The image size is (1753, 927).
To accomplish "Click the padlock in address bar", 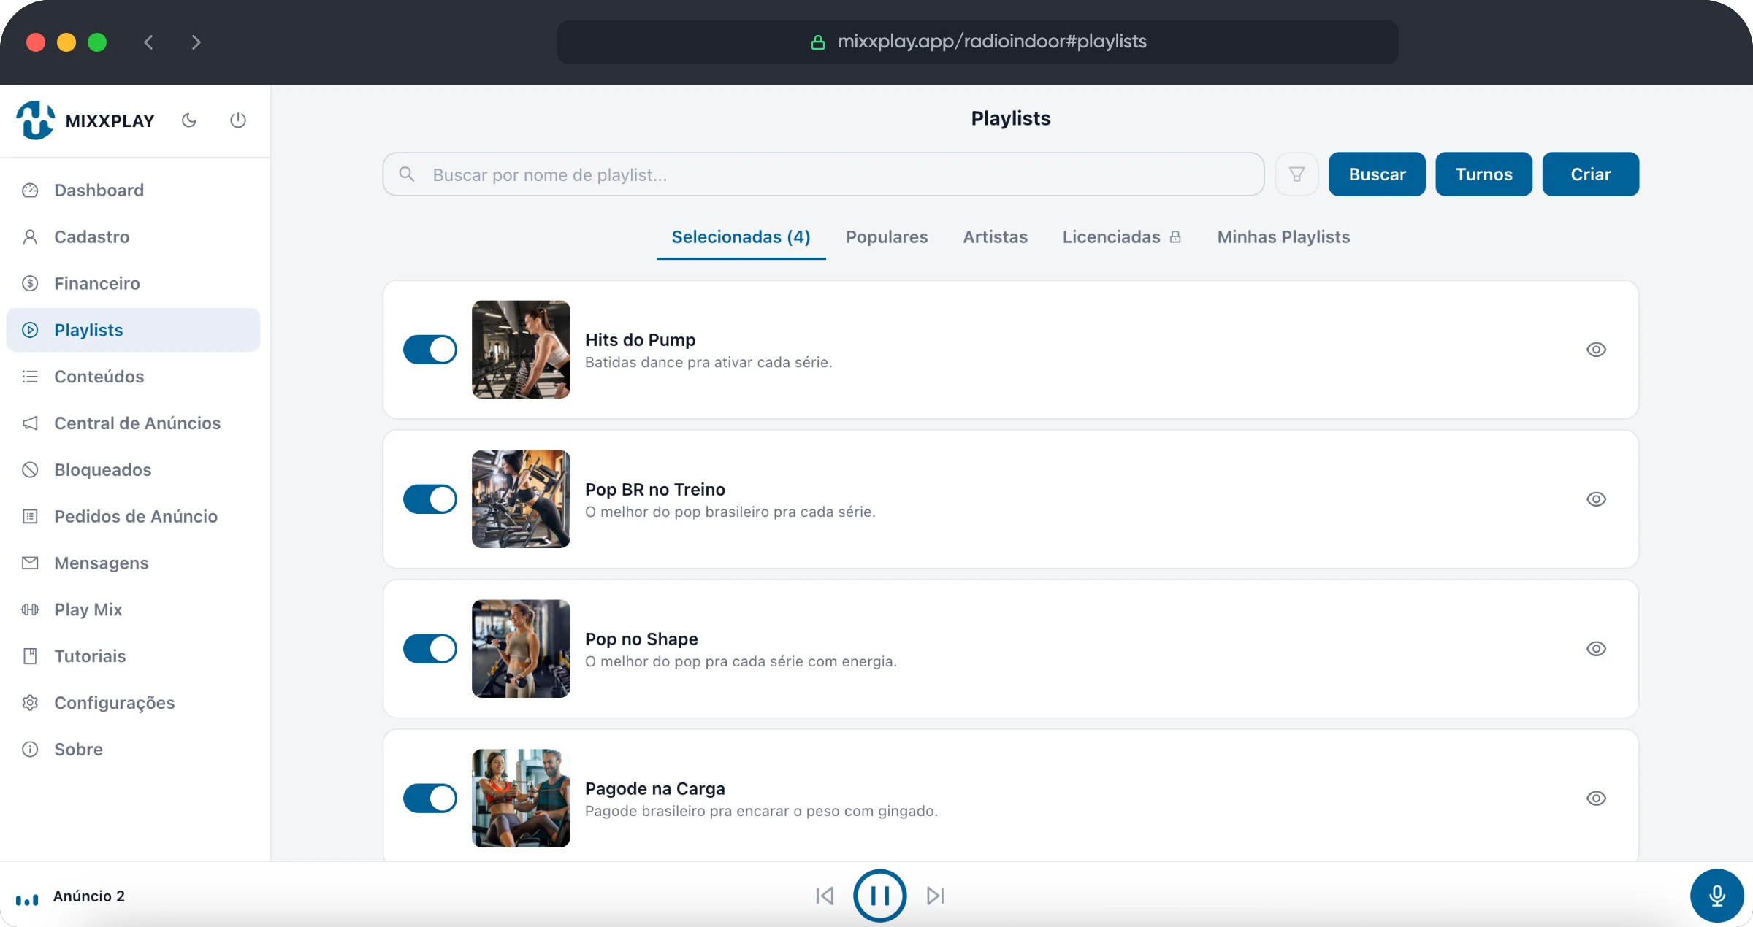I will (818, 42).
